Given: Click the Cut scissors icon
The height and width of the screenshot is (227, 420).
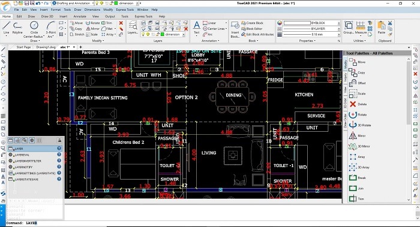Looking at the screenshot, I should click(390, 23).
